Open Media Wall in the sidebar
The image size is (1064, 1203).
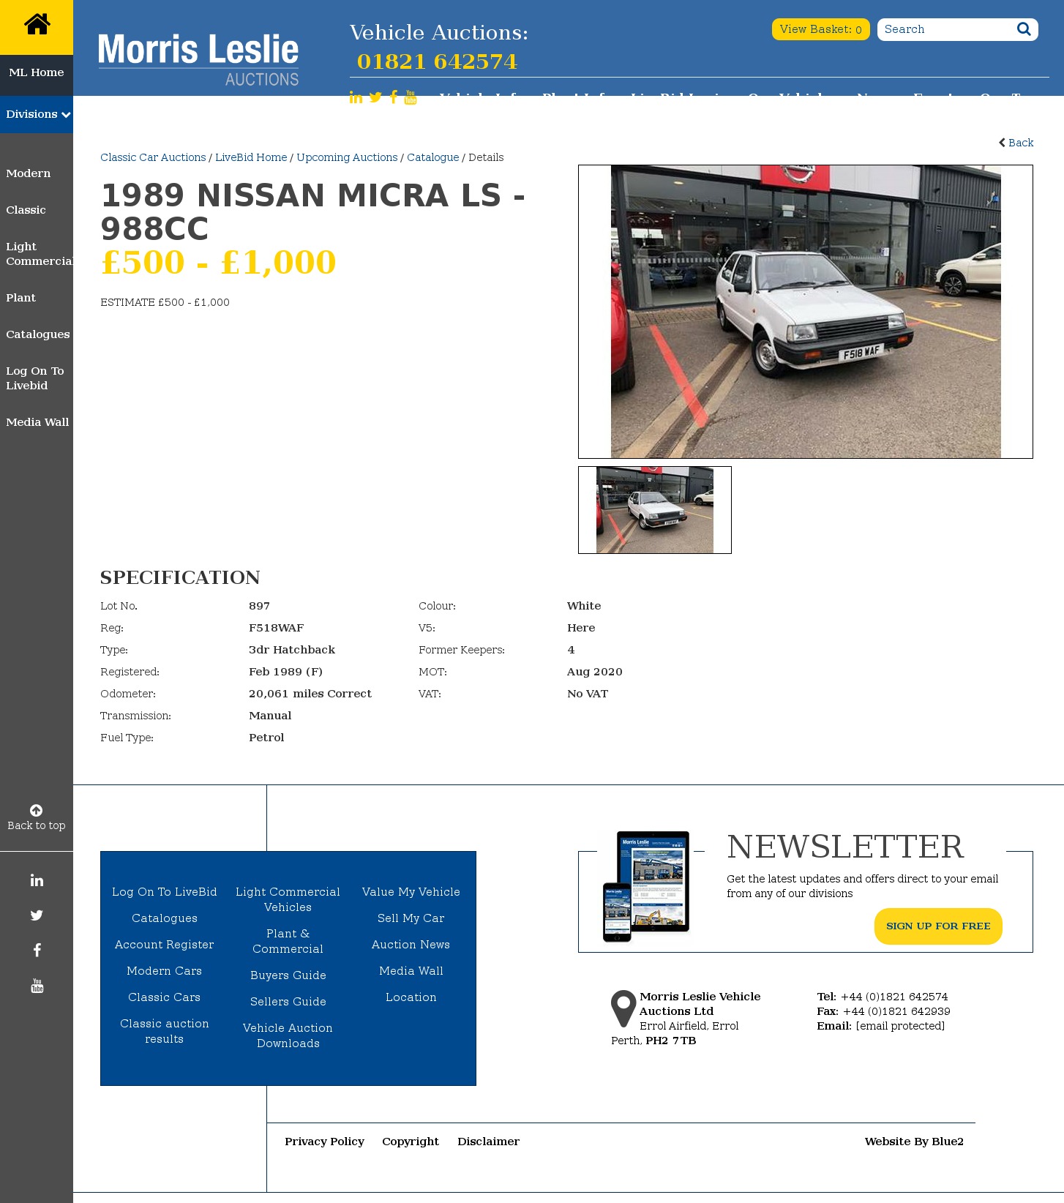(x=37, y=422)
